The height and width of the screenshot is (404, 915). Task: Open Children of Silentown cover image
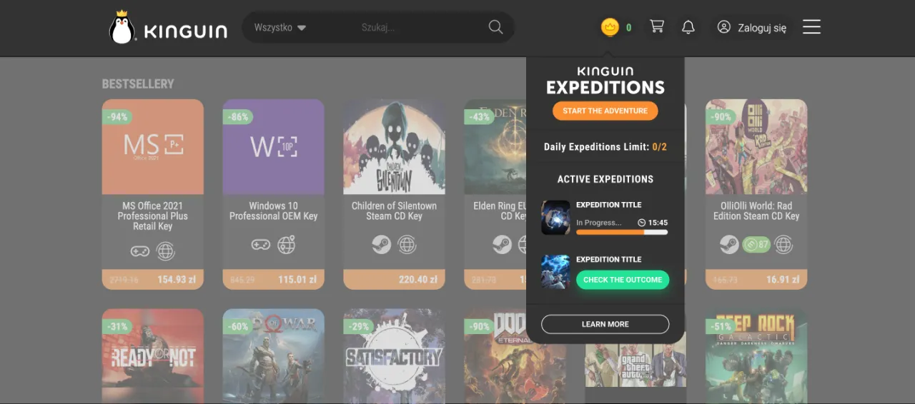(x=394, y=147)
